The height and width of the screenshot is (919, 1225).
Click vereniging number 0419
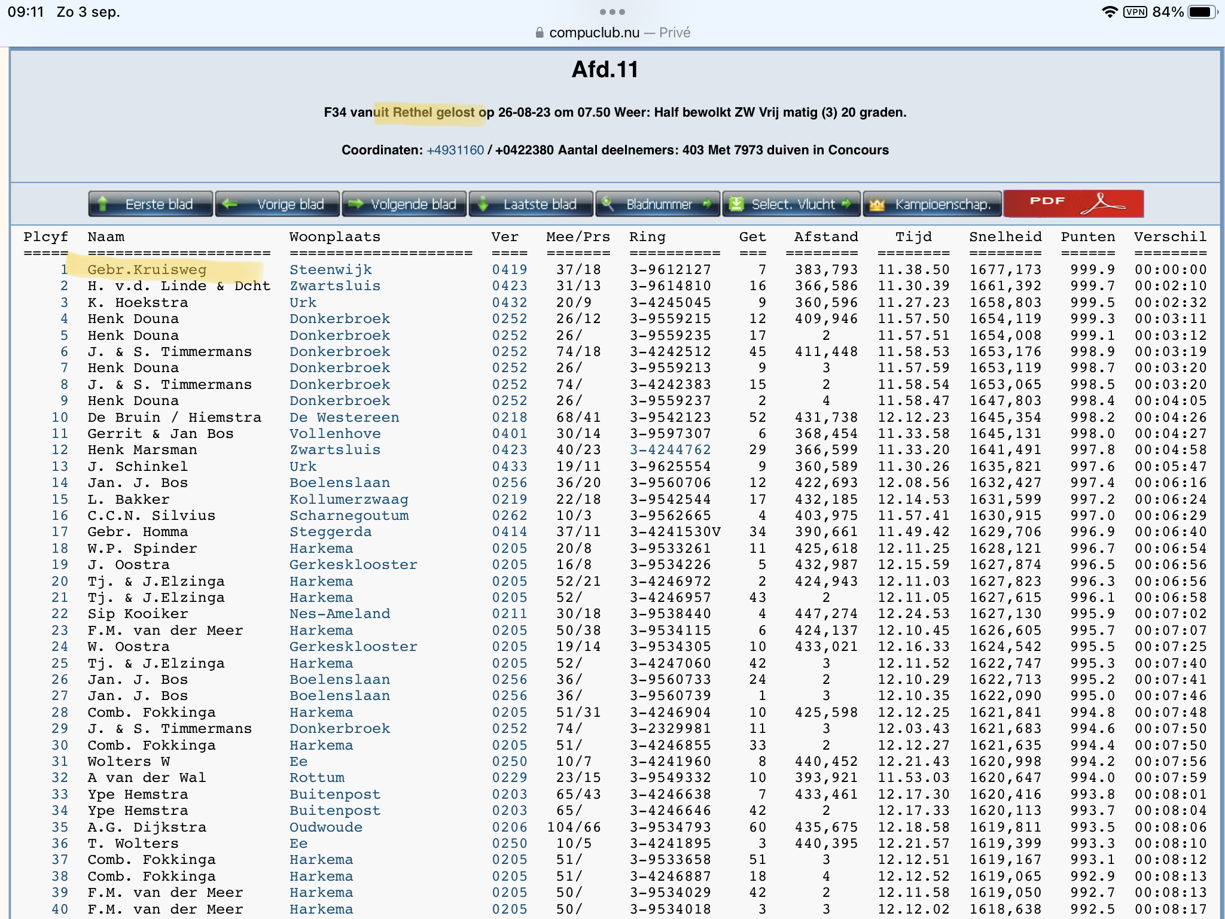pos(510,270)
